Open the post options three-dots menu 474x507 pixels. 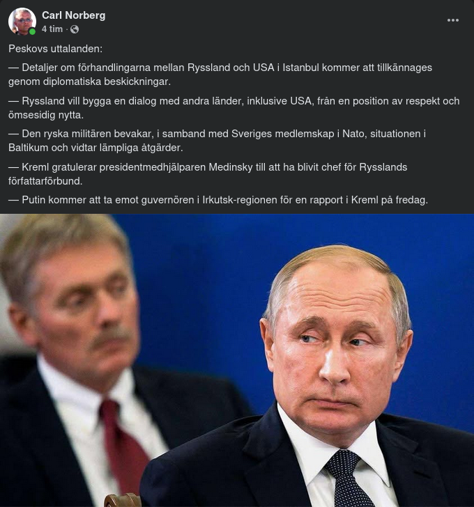pyautogui.click(x=452, y=20)
